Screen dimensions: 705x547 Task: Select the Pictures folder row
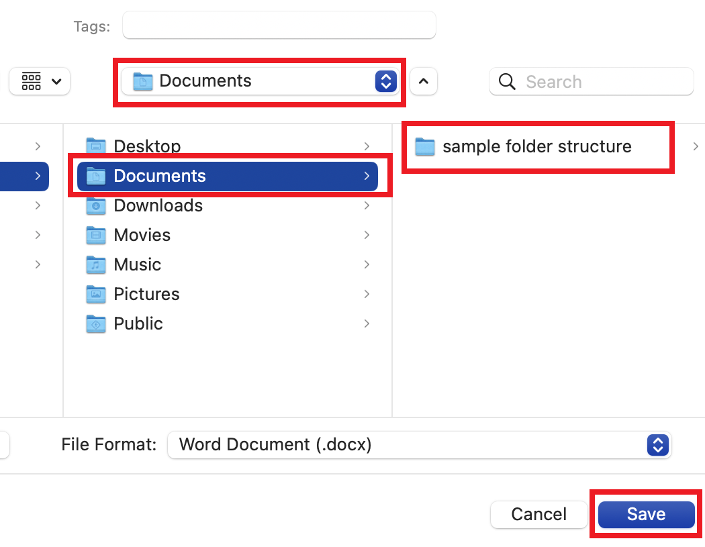[228, 294]
